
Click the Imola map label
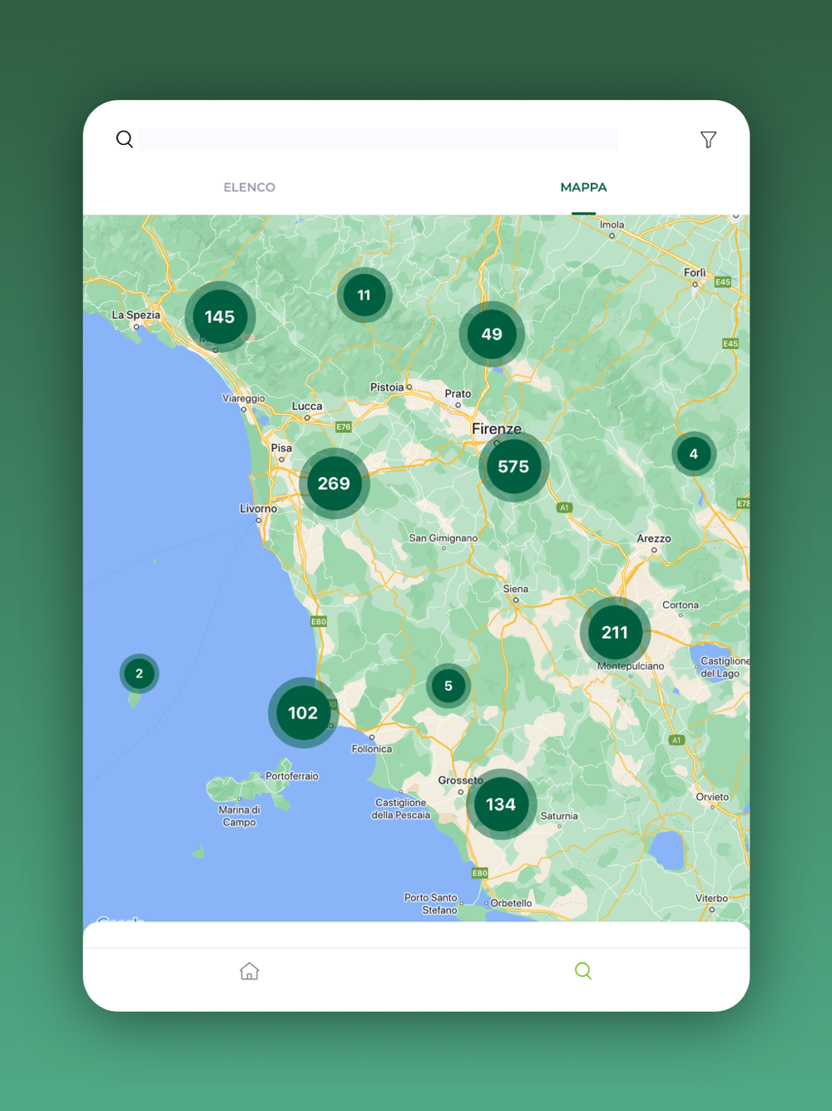[x=612, y=225]
